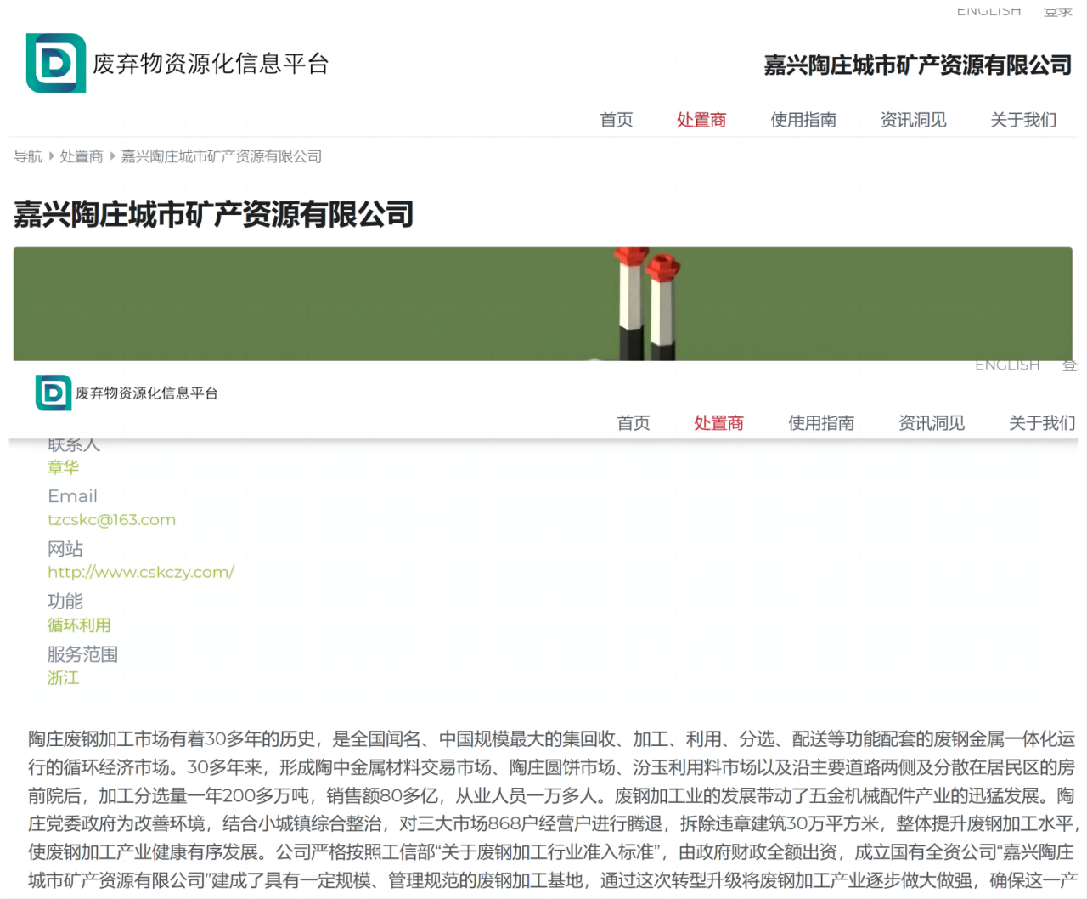The height and width of the screenshot is (899, 1087).
Task: Select 关于我们 in the sticky header
Action: tap(1042, 422)
